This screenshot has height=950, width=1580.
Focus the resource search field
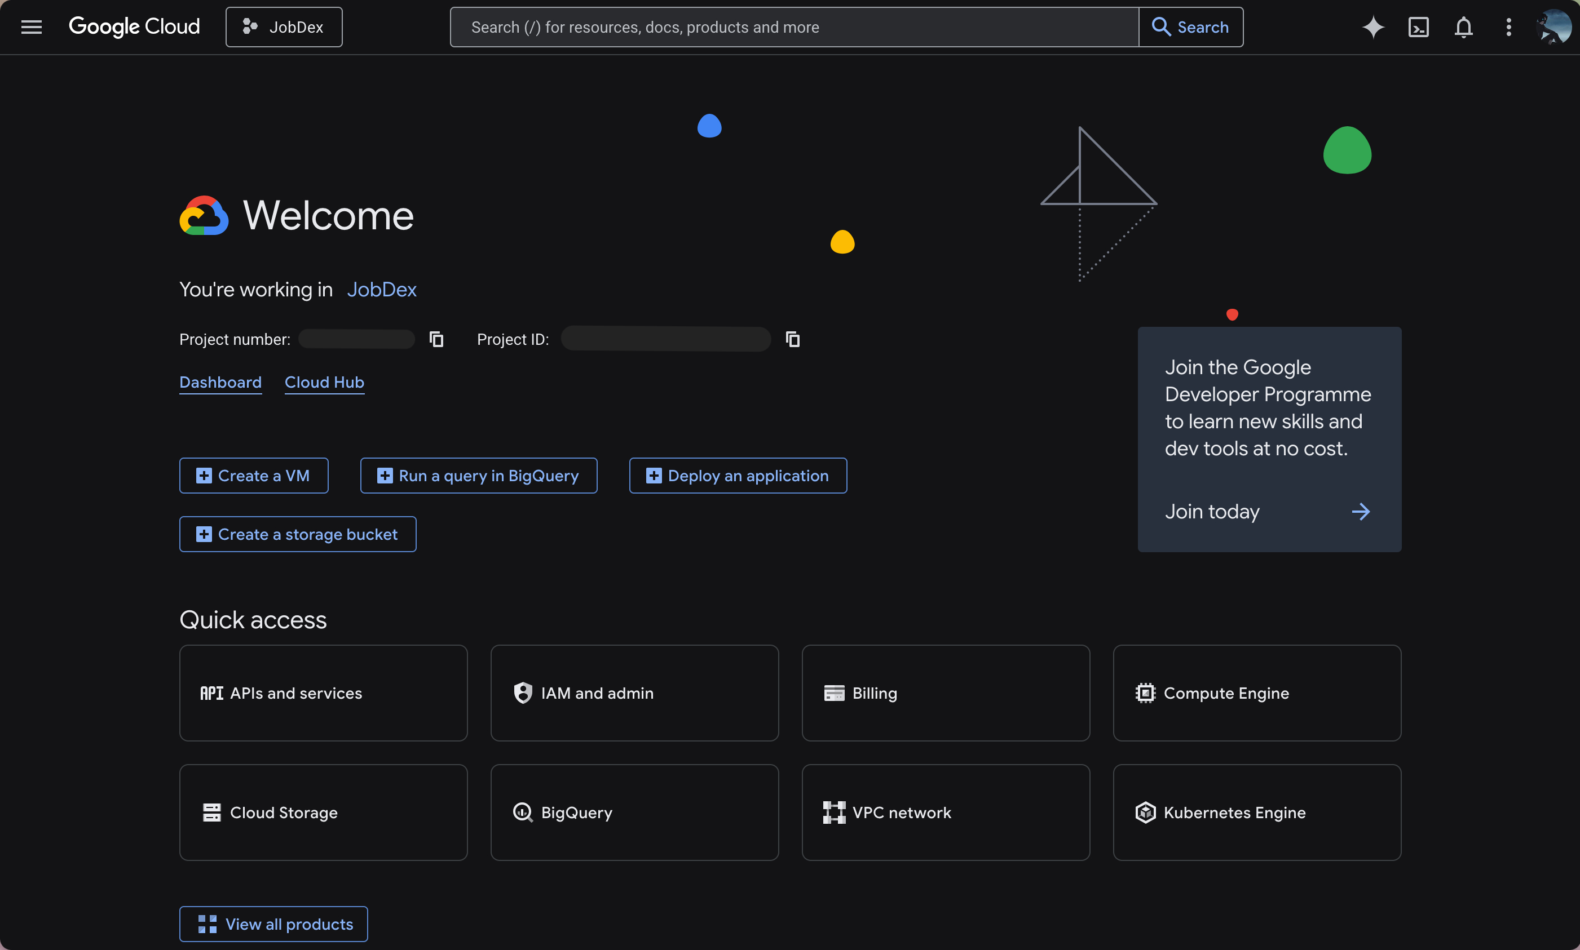(x=794, y=27)
